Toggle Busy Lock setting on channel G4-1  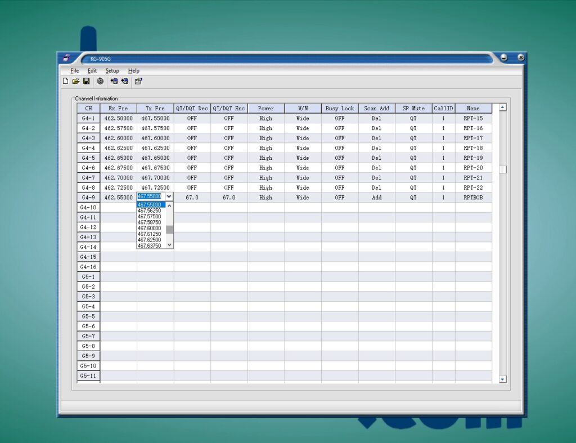(339, 118)
